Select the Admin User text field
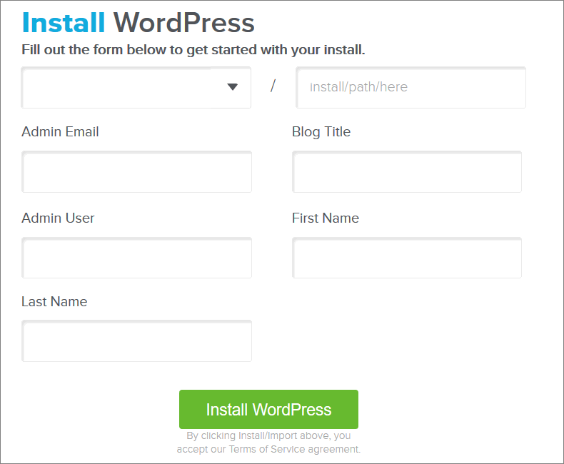564x464 pixels. (x=136, y=258)
